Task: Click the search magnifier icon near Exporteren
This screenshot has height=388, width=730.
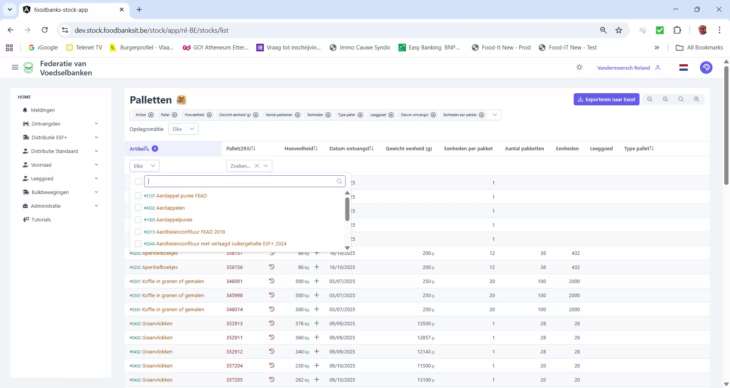Action: (681, 99)
